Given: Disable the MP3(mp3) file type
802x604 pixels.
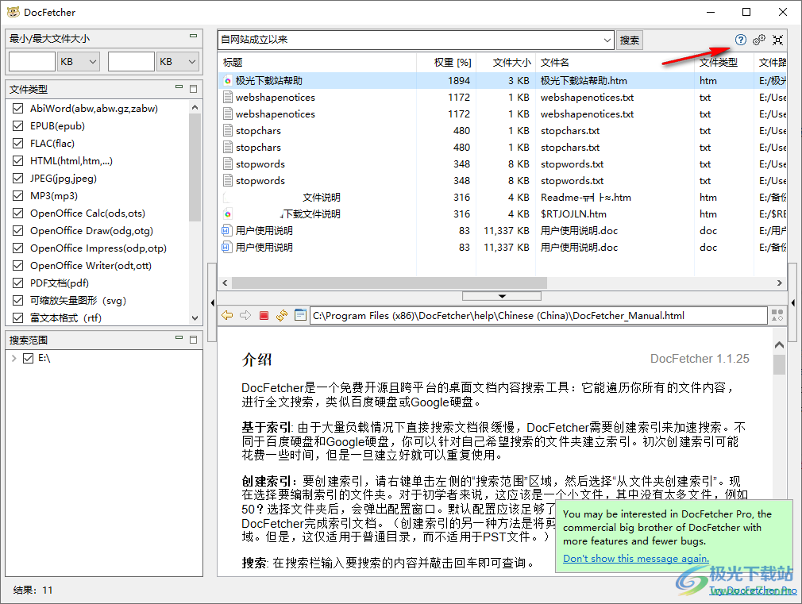Looking at the screenshot, I should click(18, 195).
